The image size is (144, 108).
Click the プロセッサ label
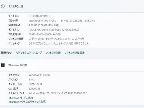pyautogui.click(x=13, y=21)
